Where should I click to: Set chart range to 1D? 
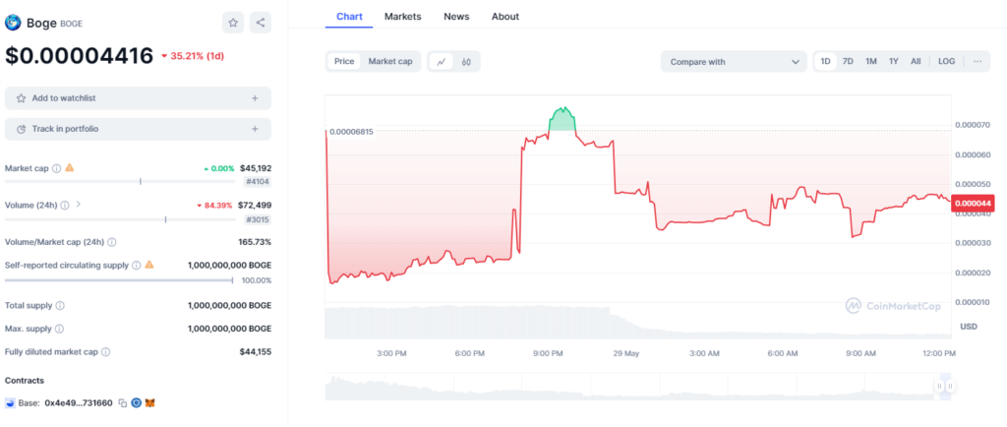[x=826, y=62]
